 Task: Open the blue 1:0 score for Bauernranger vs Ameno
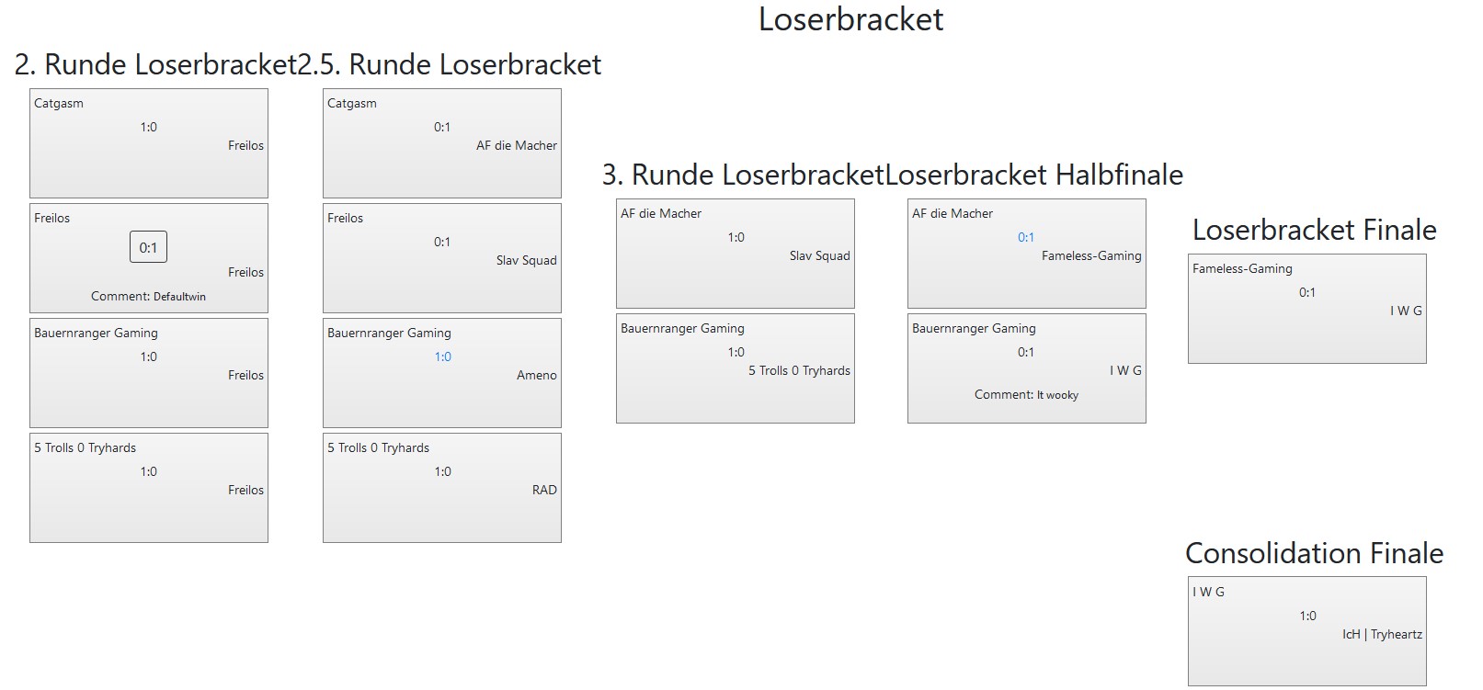(443, 356)
